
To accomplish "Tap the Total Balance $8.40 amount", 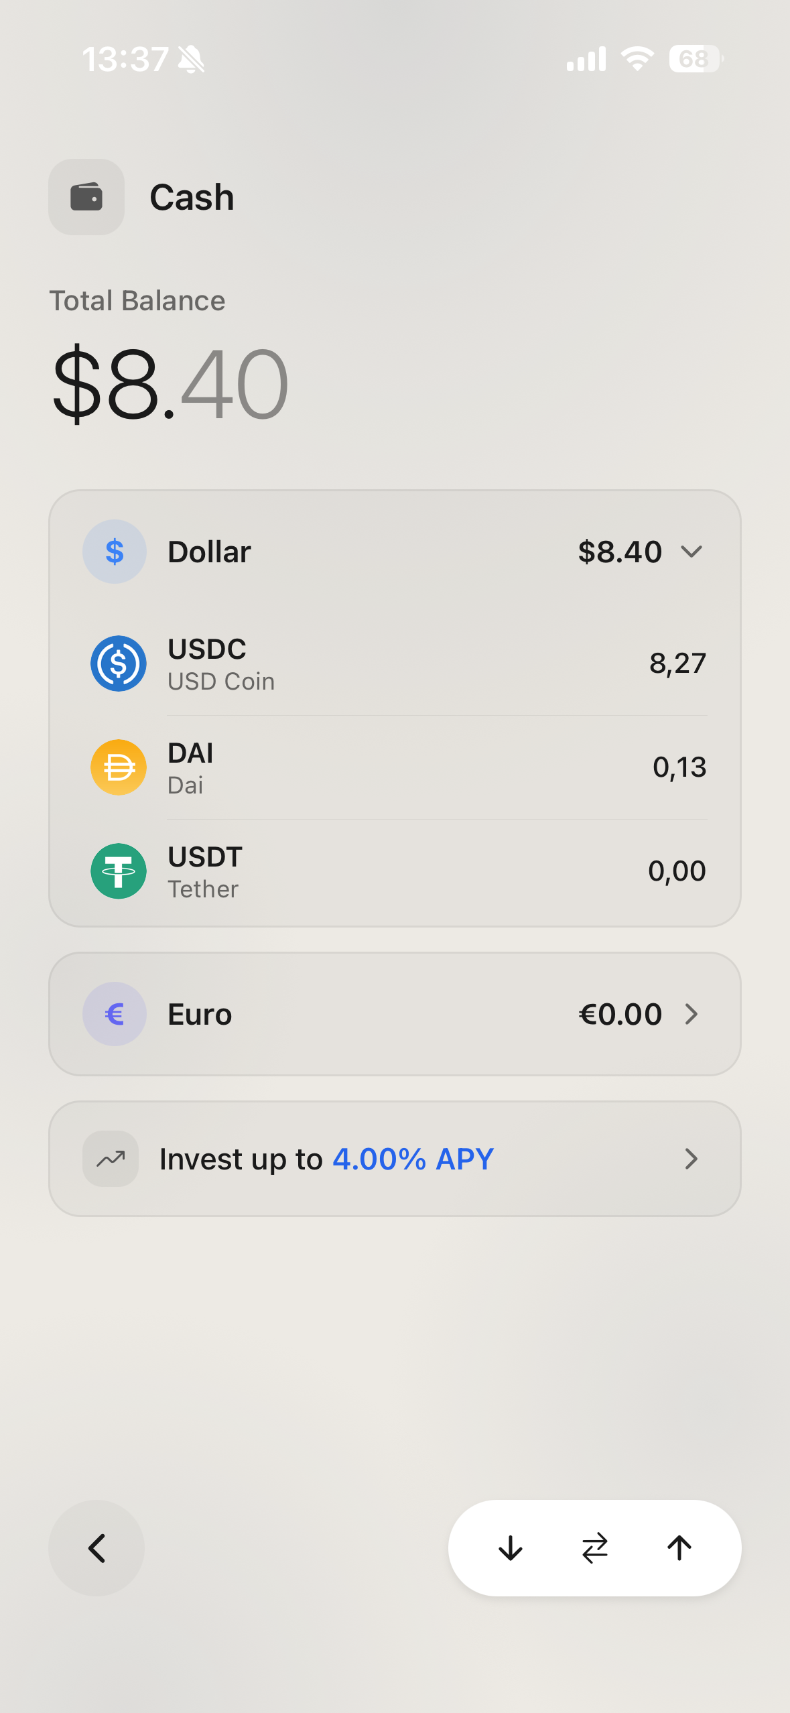I will [170, 384].
